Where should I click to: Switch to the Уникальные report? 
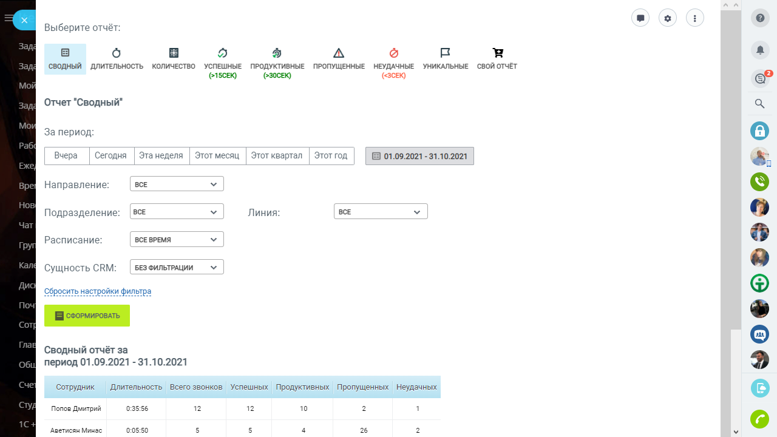[446, 59]
